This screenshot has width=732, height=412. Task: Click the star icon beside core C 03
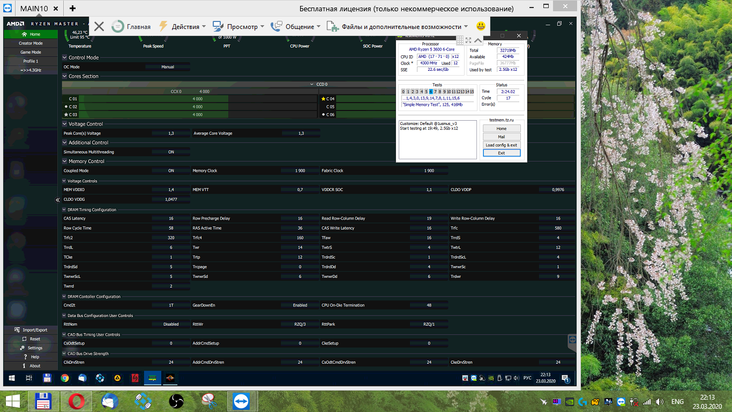point(65,114)
